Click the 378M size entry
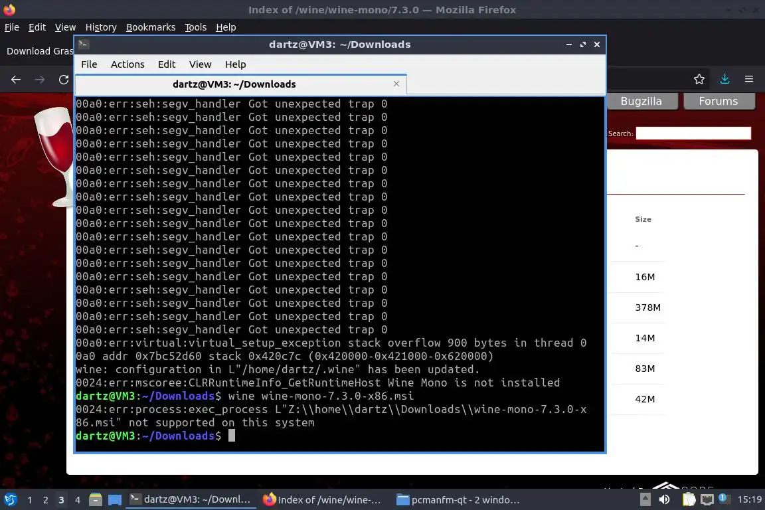 click(x=647, y=307)
